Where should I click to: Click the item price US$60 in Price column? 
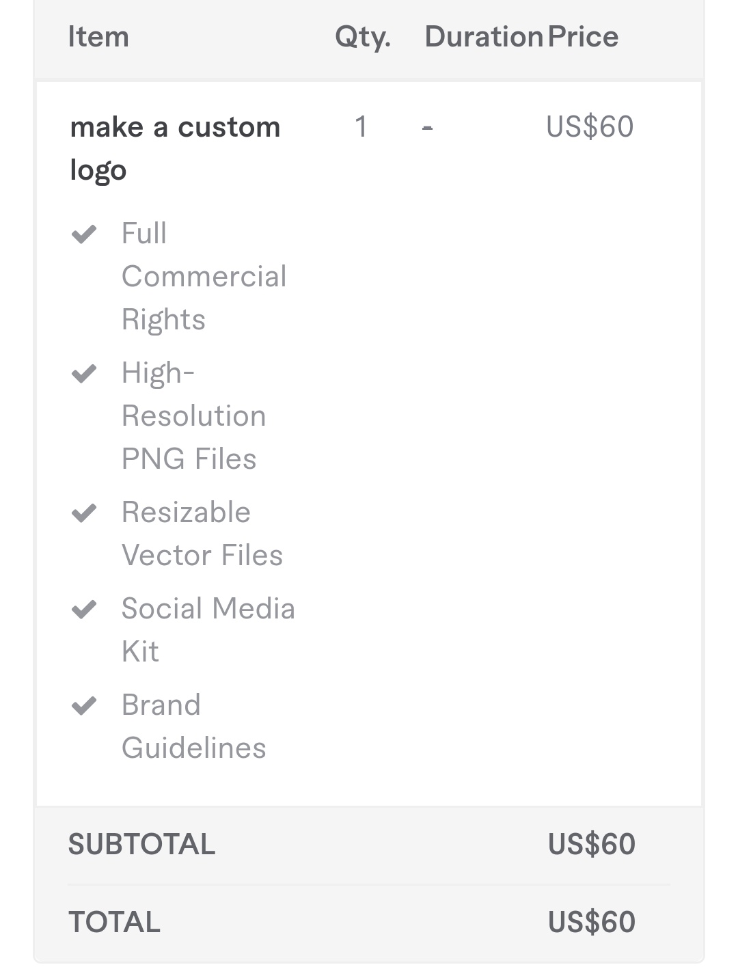pyautogui.click(x=590, y=127)
